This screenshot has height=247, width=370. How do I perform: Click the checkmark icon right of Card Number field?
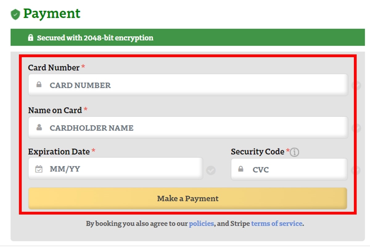coord(356,86)
